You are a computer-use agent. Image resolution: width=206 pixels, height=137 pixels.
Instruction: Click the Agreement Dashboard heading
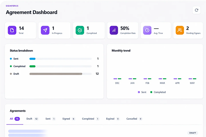click(x=31, y=12)
